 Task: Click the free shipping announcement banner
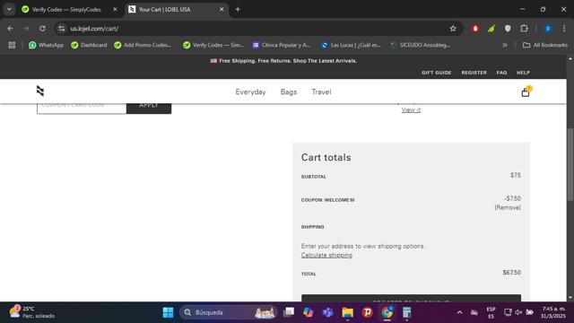(x=283, y=61)
